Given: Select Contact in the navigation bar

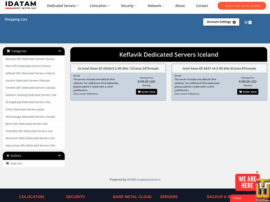Looking at the screenshot, I should 202,5.
